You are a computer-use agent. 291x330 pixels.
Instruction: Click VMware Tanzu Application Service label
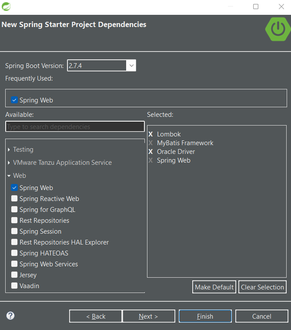62,163
